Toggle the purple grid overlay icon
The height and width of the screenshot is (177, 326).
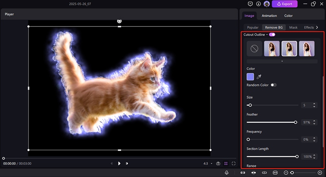click(x=226, y=164)
